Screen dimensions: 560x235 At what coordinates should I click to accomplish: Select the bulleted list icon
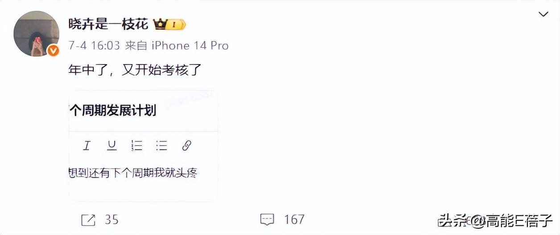click(x=161, y=146)
